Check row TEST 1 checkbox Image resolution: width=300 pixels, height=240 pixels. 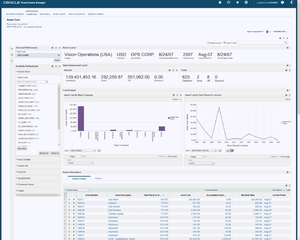click(65, 199)
